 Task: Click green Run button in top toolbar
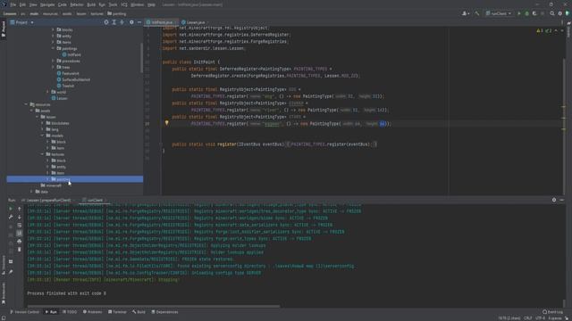click(x=519, y=13)
